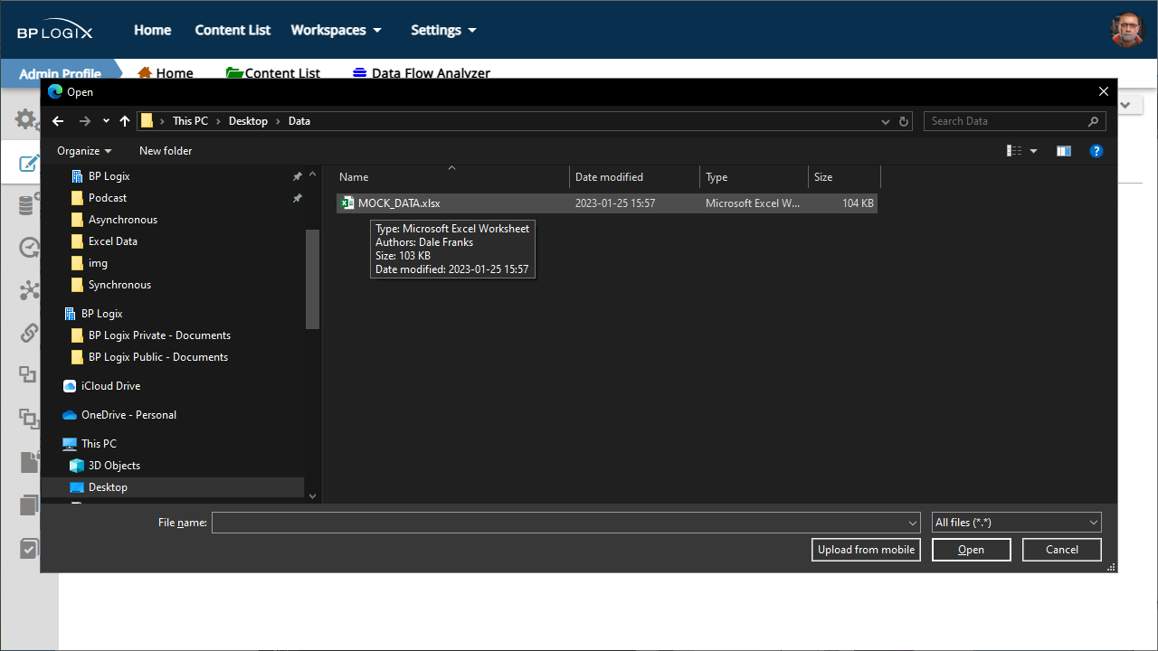Viewport: 1158px width, 651px height.
Task: Click the Edge icon in dialog title
Action: click(55, 91)
